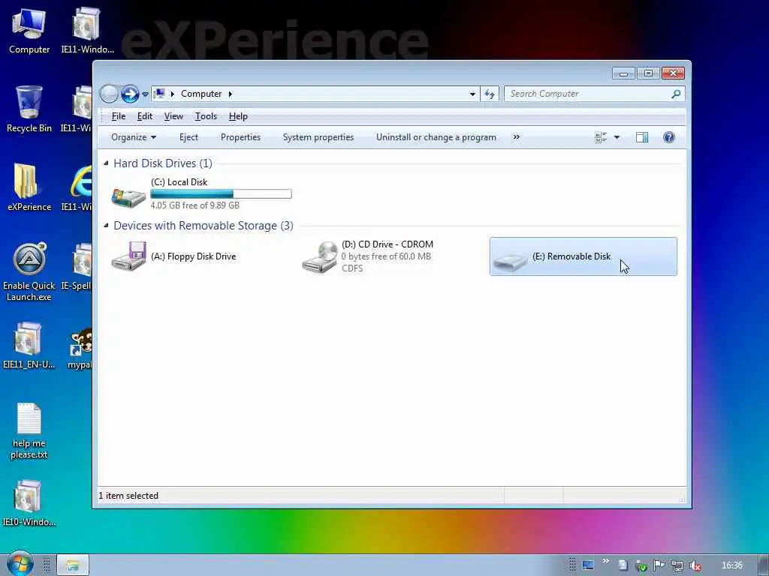Open the IE10-Windo... installer on desktop
This screenshot has width=769, height=576.
click(29, 503)
